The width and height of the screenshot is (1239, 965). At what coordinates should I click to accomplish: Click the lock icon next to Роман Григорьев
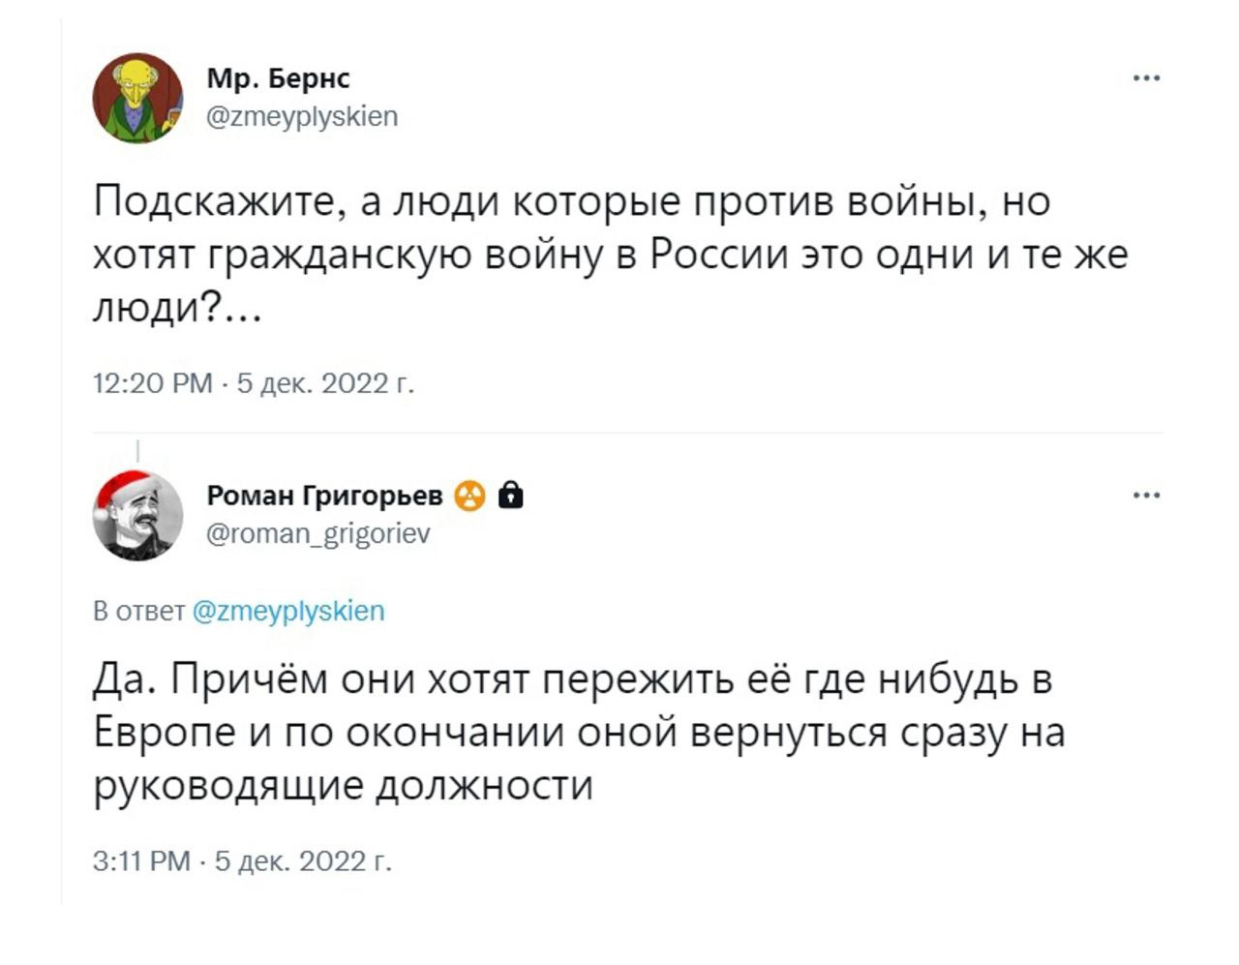coord(510,497)
